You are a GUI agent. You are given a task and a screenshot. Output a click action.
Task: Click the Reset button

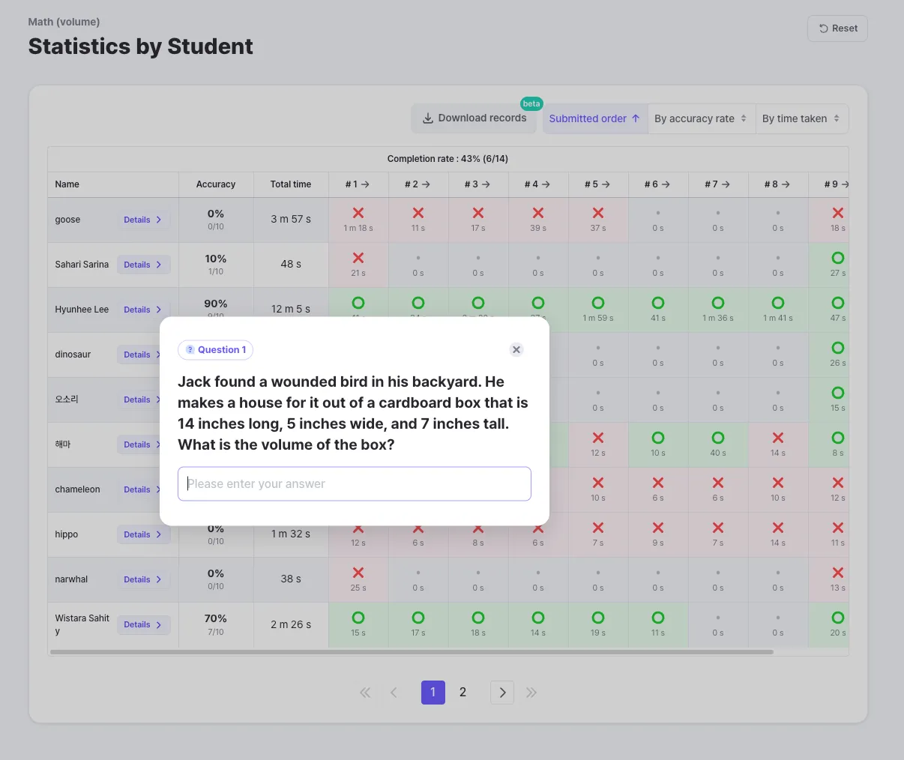837,28
